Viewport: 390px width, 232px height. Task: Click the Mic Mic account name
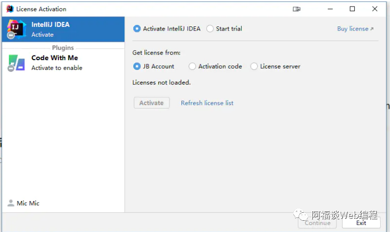point(28,203)
